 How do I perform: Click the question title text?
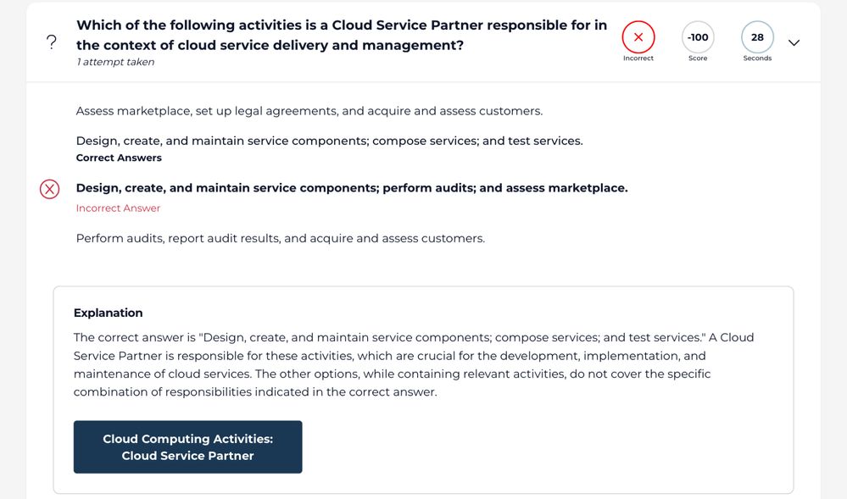tap(341, 35)
